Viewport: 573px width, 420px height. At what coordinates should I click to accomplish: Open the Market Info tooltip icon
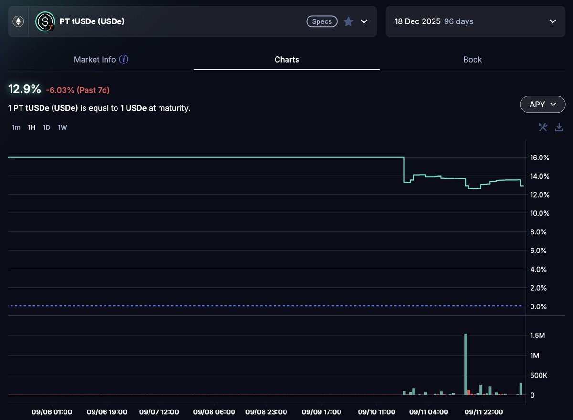point(124,60)
